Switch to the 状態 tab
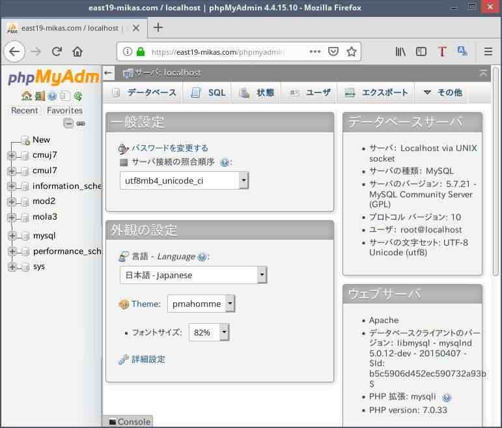This screenshot has height=428, width=502. click(x=257, y=93)
